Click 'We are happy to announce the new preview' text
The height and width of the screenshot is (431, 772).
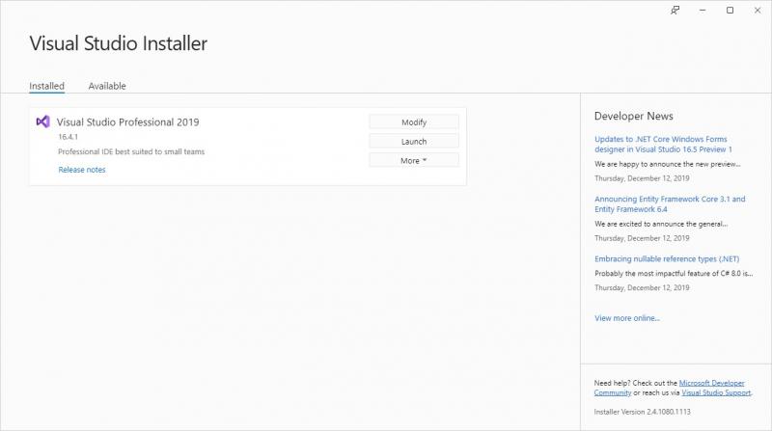[667, 164]
